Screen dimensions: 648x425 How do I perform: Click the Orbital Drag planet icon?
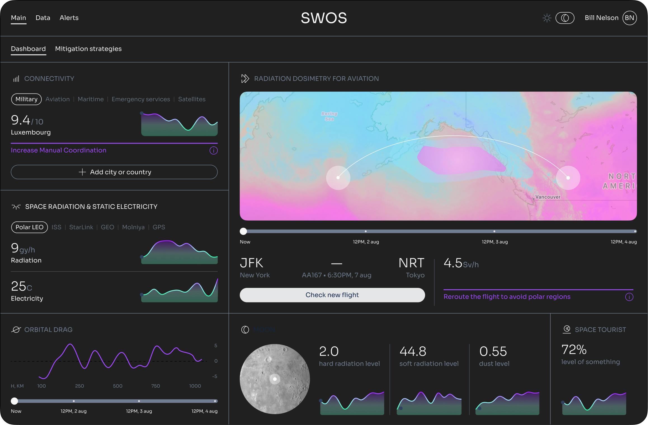[16, 330]
